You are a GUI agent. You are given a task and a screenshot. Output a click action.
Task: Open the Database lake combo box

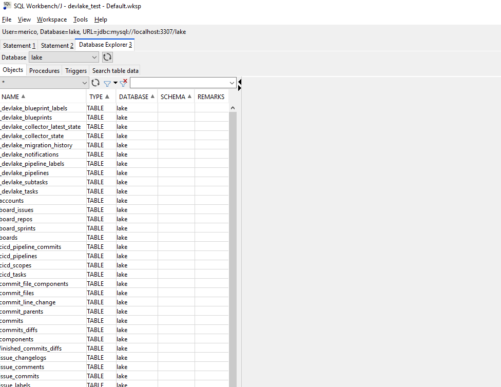[64, 57]
